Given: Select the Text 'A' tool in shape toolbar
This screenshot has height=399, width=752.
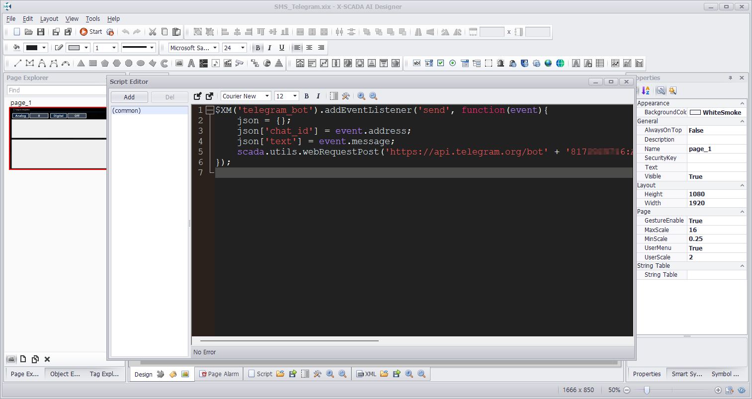Looking at the screenshot, I should coord(191,63).
